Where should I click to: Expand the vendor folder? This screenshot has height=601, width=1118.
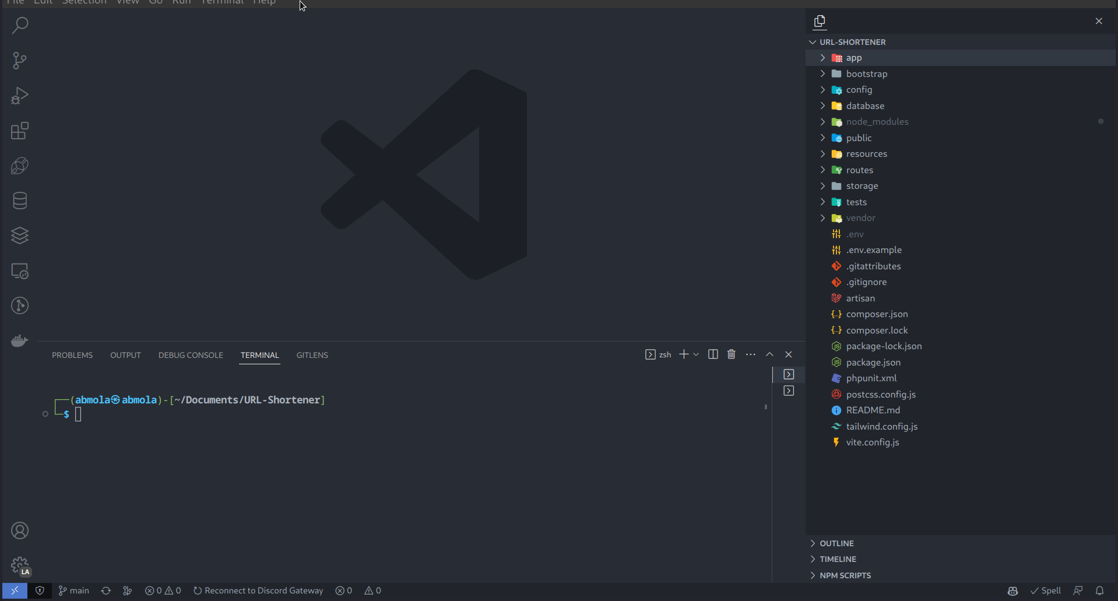coord(961,218)
